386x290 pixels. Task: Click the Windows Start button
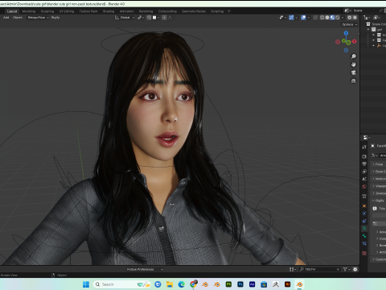pos(86,284)
